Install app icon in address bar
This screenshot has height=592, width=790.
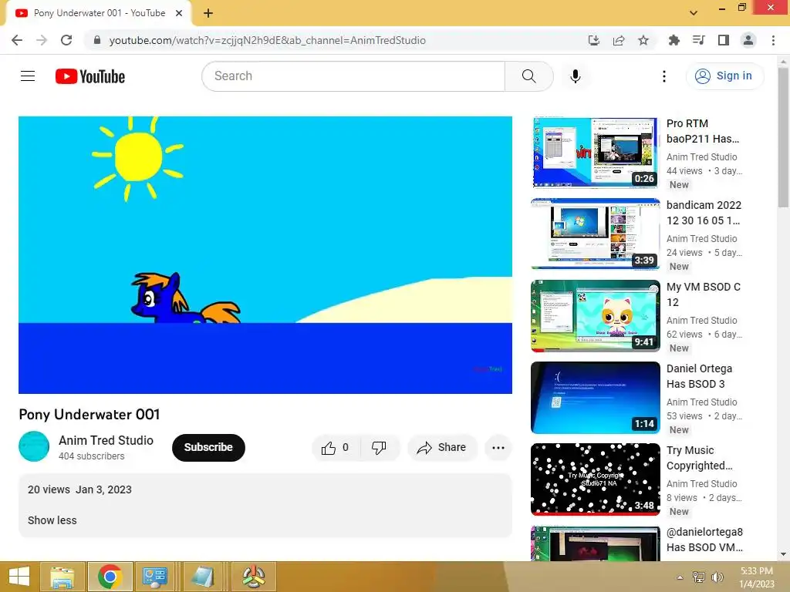click(x=594, y=40)
